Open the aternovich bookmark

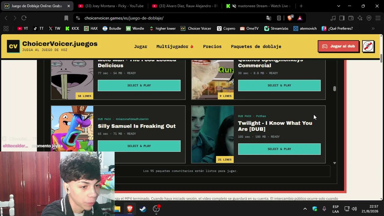(x=305, y=28)
